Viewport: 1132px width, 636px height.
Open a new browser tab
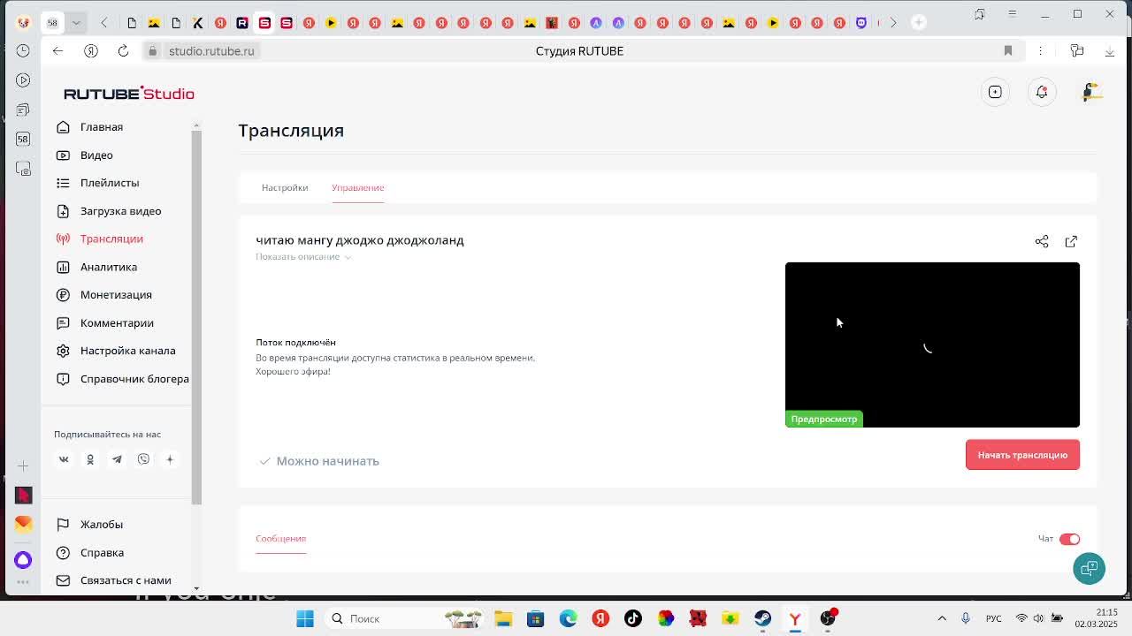919,22
